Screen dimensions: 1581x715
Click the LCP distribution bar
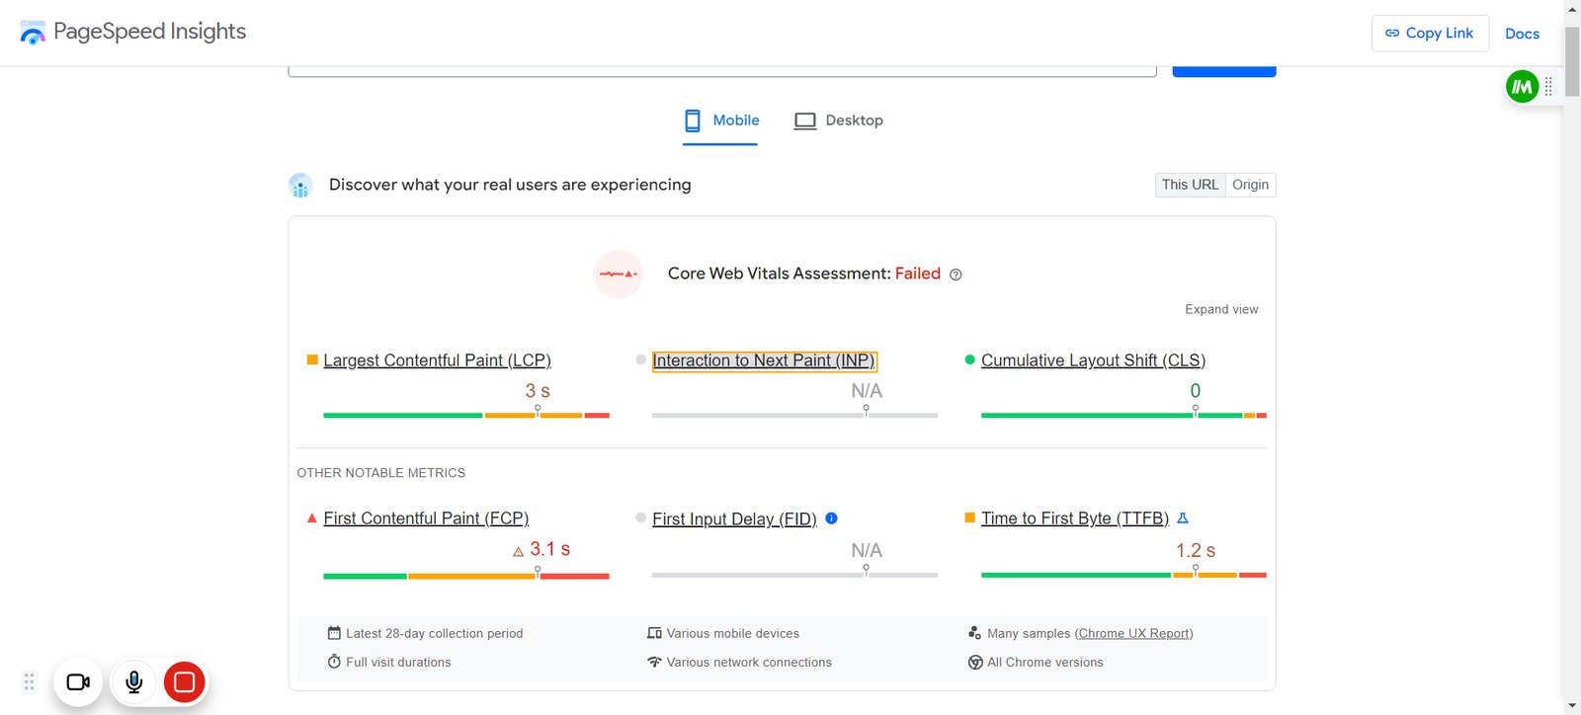click(466, 416)
